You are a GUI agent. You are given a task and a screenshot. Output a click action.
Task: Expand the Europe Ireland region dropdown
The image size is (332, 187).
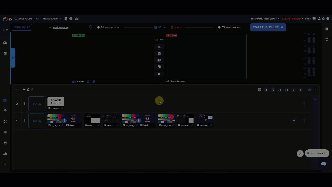[292, 19]
